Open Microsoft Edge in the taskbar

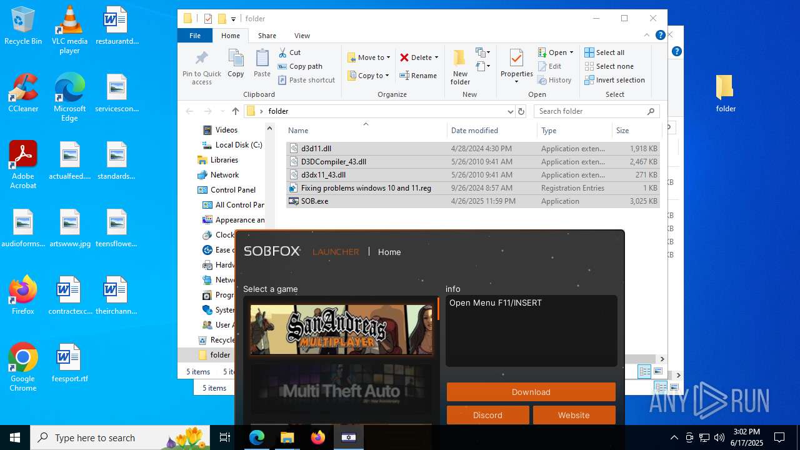[257, 437]
